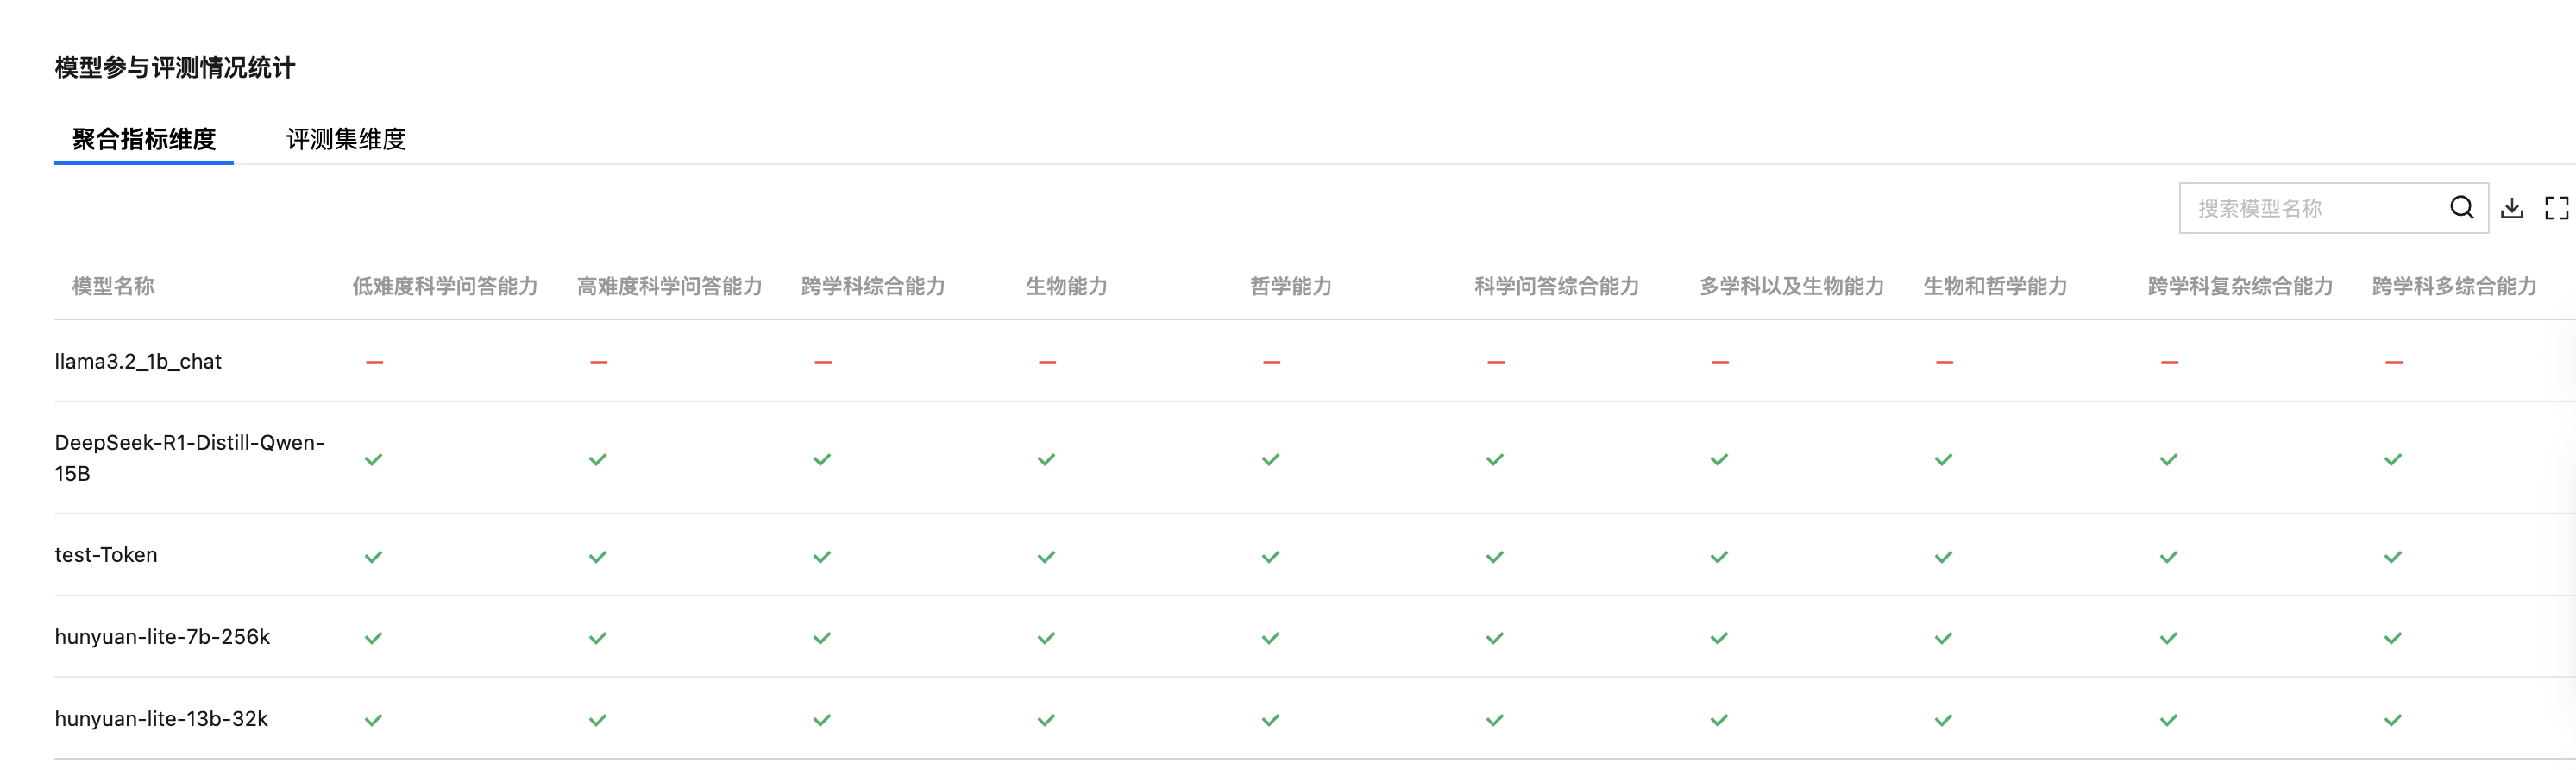Click red dash under 低难度科学问答能力 for llama3.2_1b_chat

pos(374,362)
